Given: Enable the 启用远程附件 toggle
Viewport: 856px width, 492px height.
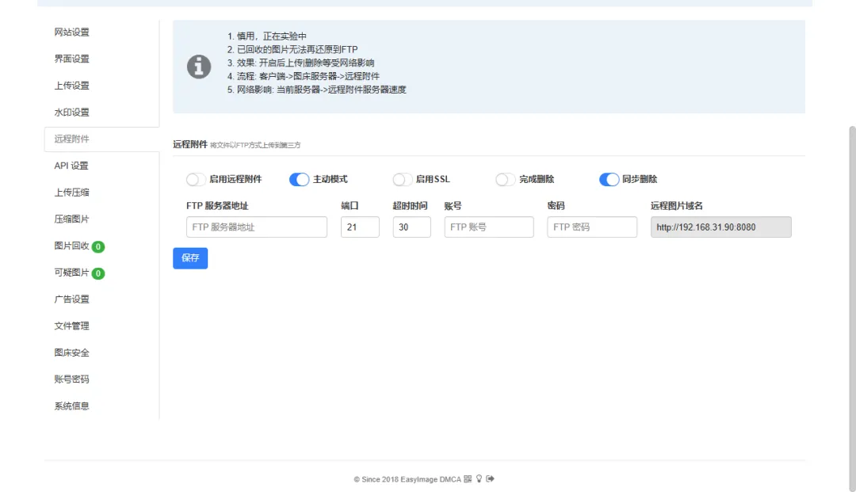Looking at the screenshot, I should click(196, 180).
